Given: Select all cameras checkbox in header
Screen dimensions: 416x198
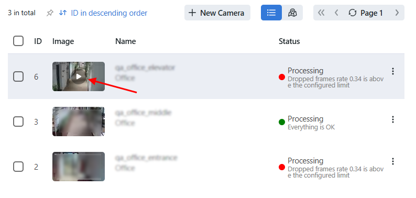Looking at the screenshot, I should coord(18,41).
